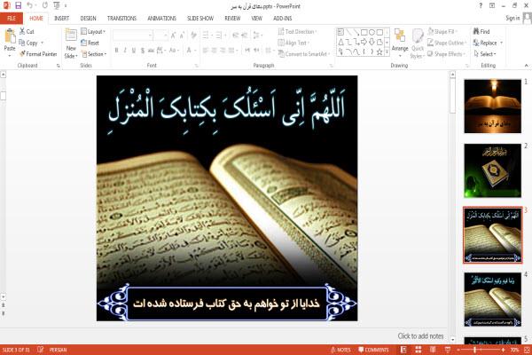532x355 pixels.
Task: Toggle the Notes pane from the status bar
Action: 340,350
